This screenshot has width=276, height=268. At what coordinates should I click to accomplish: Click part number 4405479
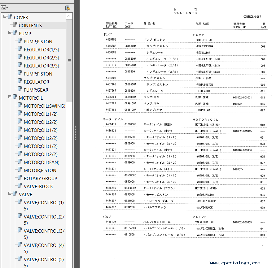point(111,124)
